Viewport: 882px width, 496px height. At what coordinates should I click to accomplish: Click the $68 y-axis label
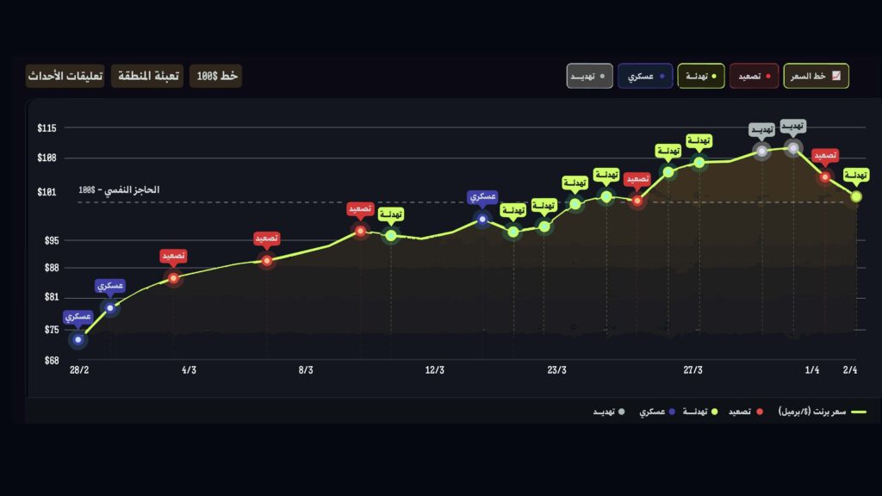[51, 361]
